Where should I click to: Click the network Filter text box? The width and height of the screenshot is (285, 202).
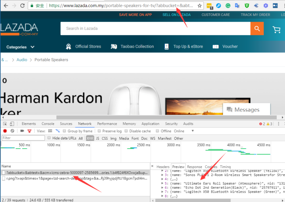tap(23, 138)
